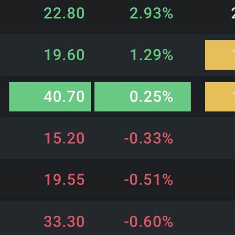The height and width of the screenshot is (235, 235).
Task: Select the 19.55 price cell
Action: pyautogui.click(x=64, y=180)
